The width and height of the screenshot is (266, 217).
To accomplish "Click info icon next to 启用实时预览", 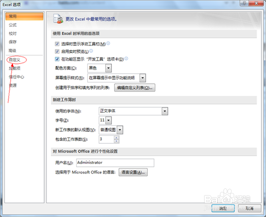I will (91, 51).
